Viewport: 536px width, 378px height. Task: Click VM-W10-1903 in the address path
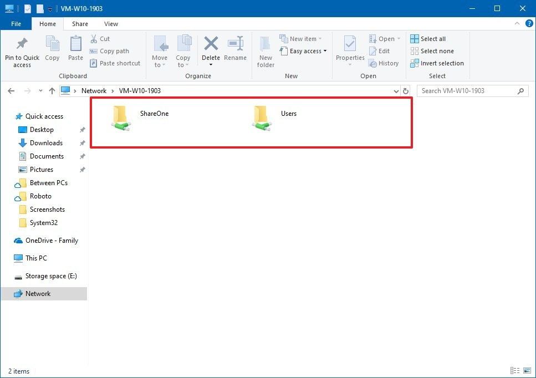(140, 90)
